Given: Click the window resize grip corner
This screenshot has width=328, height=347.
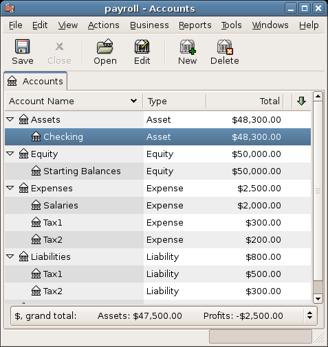Looking at the screenshot, I should [318, 337].
